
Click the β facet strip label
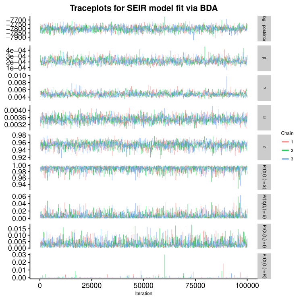click(264, 58)
